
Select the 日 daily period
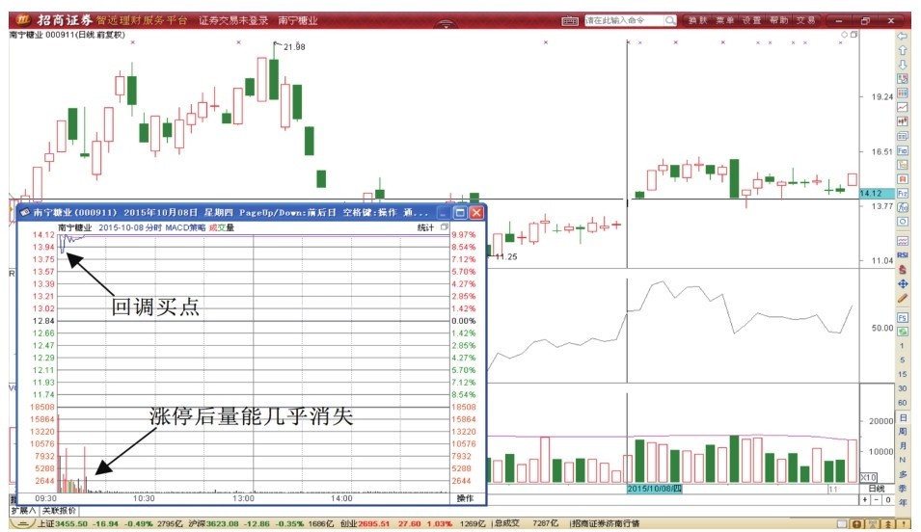click(903, 417)
